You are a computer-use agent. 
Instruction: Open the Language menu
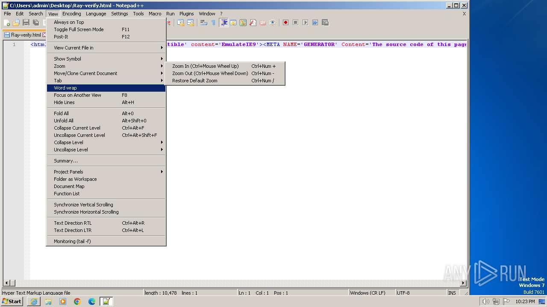[96, 14]
